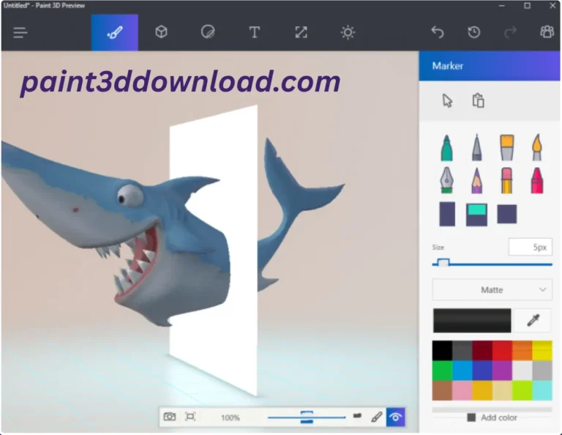Toggle the 3D view eye button

click(x=395, y=417)
